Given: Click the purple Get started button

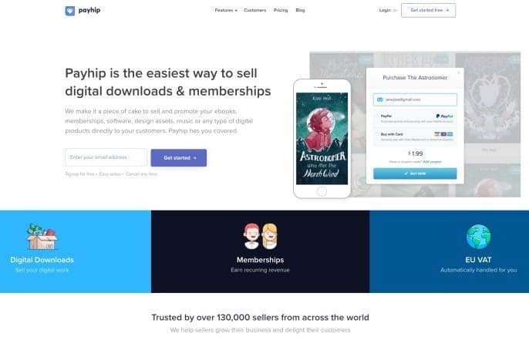Looking at the screenshot, I should pos(179,158).
